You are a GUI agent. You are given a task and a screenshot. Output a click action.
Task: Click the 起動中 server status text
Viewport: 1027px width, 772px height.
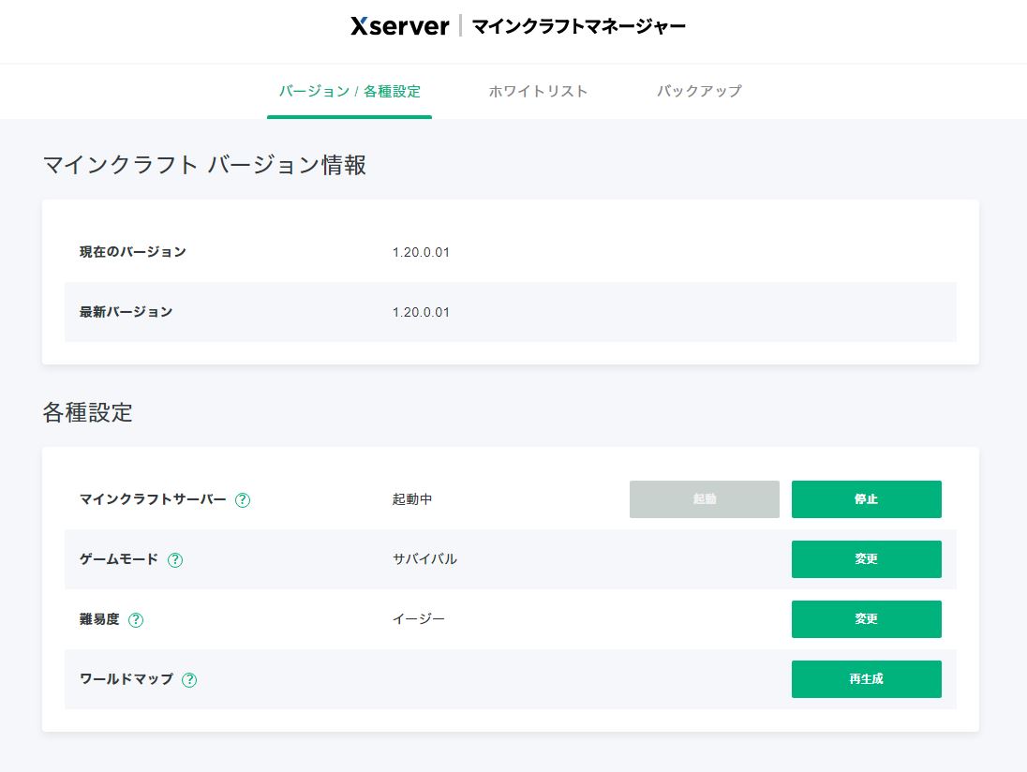[x=412, y=499]
